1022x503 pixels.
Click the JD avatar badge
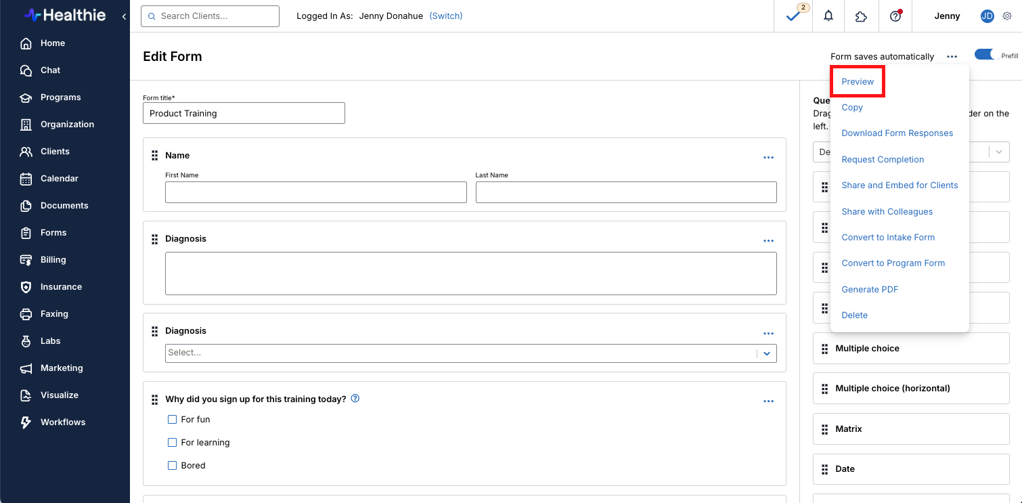(987, 16)
